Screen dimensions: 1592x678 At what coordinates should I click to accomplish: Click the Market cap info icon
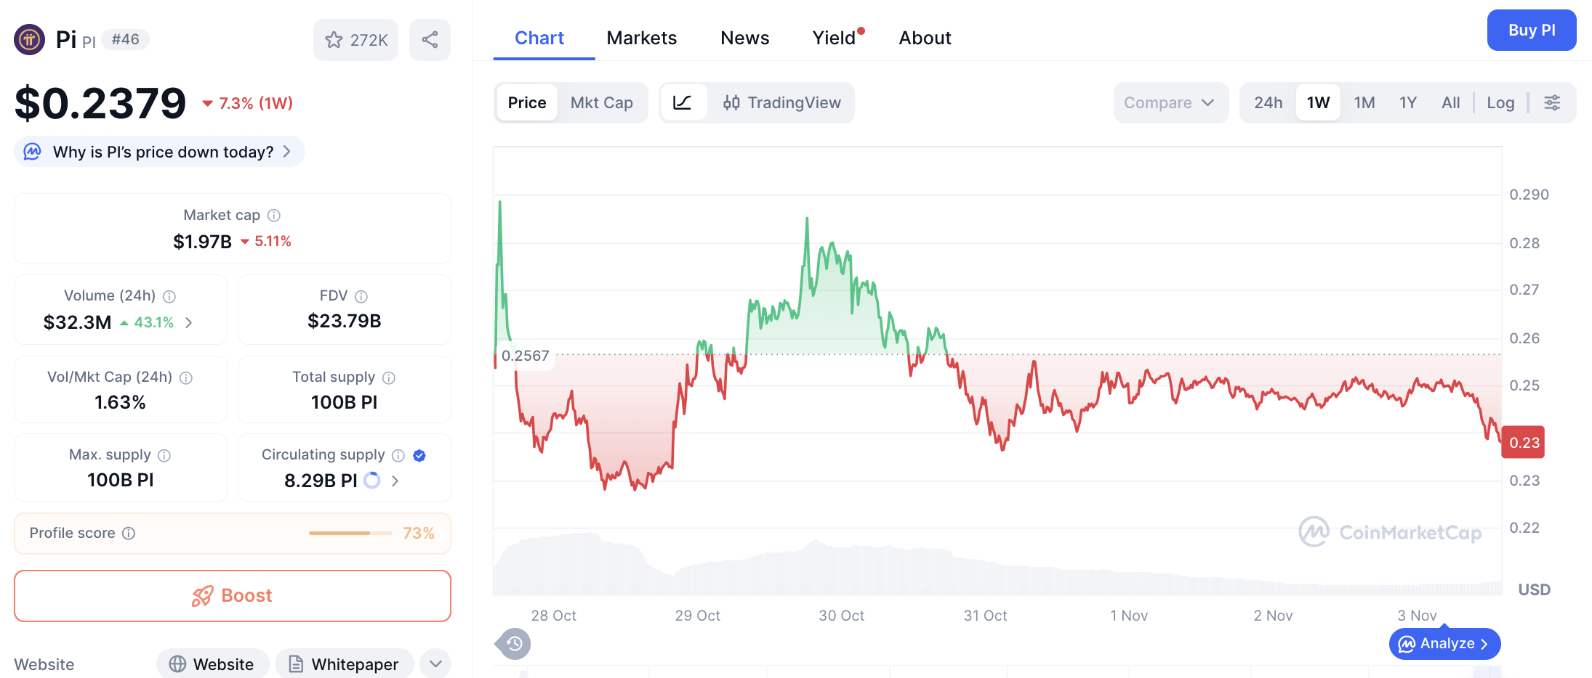[x=274, y=215]
